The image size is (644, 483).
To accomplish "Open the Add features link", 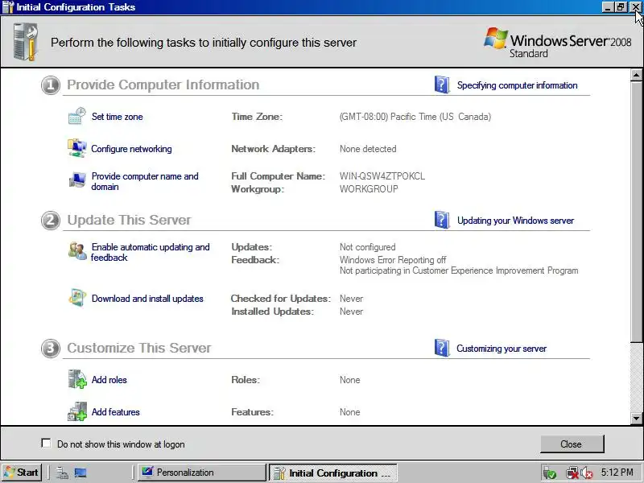I will pyautogui.click(x=115, y=412).
